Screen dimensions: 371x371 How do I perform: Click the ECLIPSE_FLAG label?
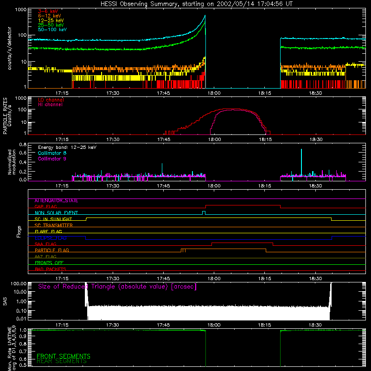(x=51, y=238)
